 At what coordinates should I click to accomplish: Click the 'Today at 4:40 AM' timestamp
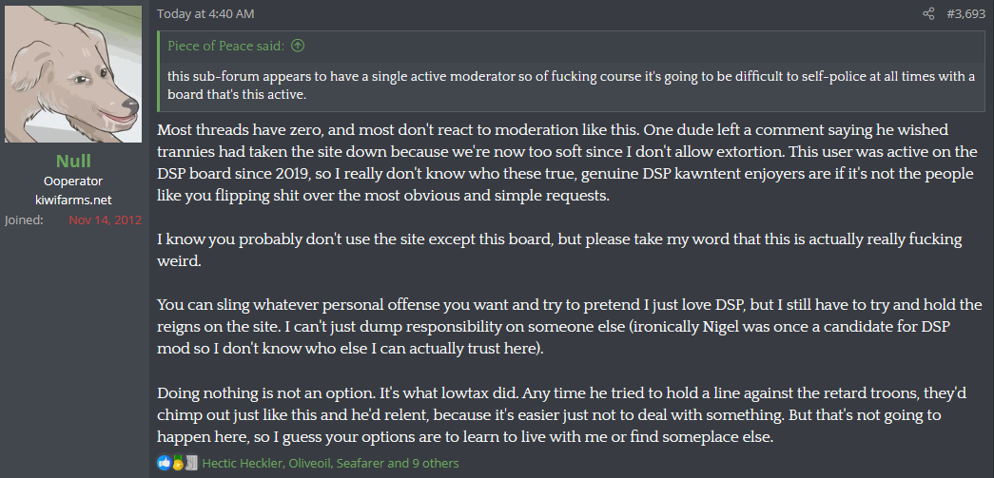[x=205, y=13]
